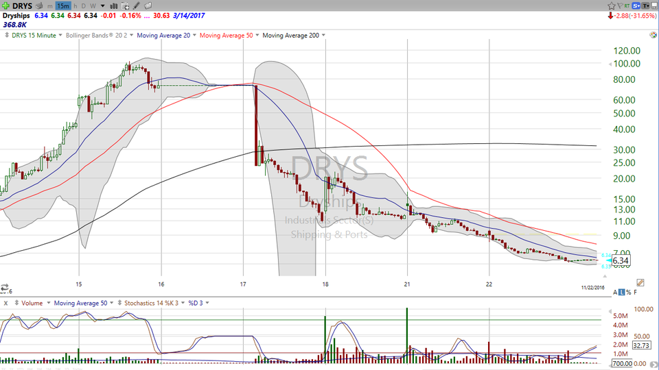Image resolution: width=659 pixels, height=370 pixels.
Task: Click the 6.34 current price label on scale
Action: pos(621,260)
